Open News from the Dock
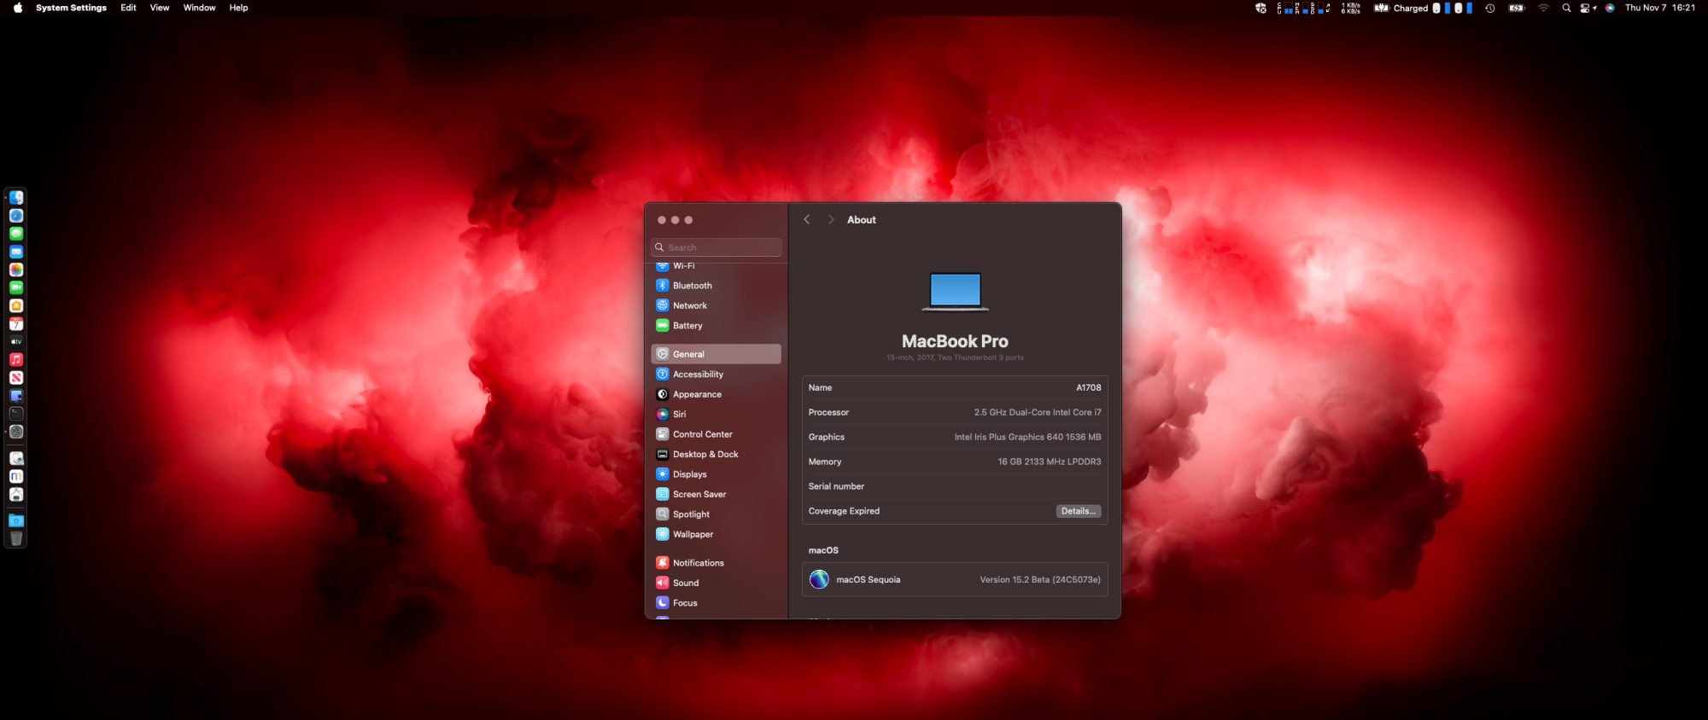Viewport: 1708px width, 720px height. click(16, 378)
